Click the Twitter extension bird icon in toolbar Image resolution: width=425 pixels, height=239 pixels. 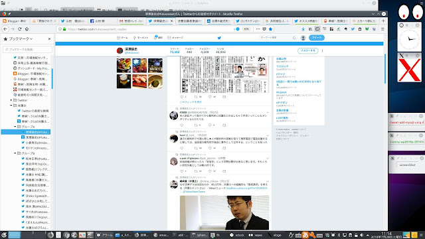point(353,29)
